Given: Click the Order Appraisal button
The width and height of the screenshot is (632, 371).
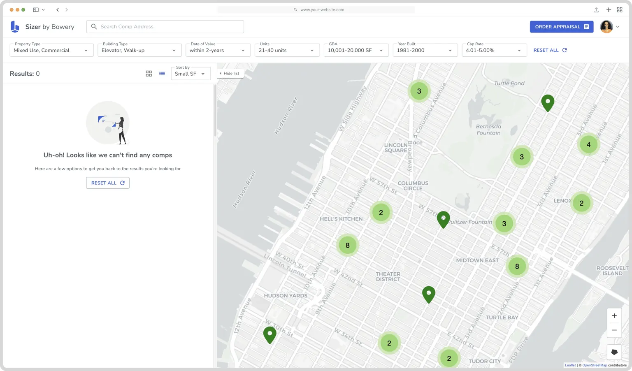Looking at the screenshot, I should (x=562, y=27).
